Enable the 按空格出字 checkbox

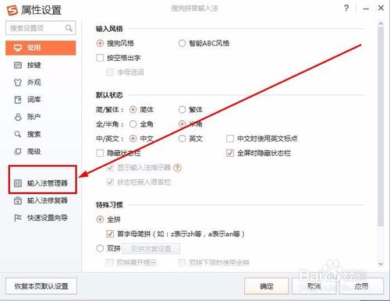pyautogui.click(x=100, y=58)
